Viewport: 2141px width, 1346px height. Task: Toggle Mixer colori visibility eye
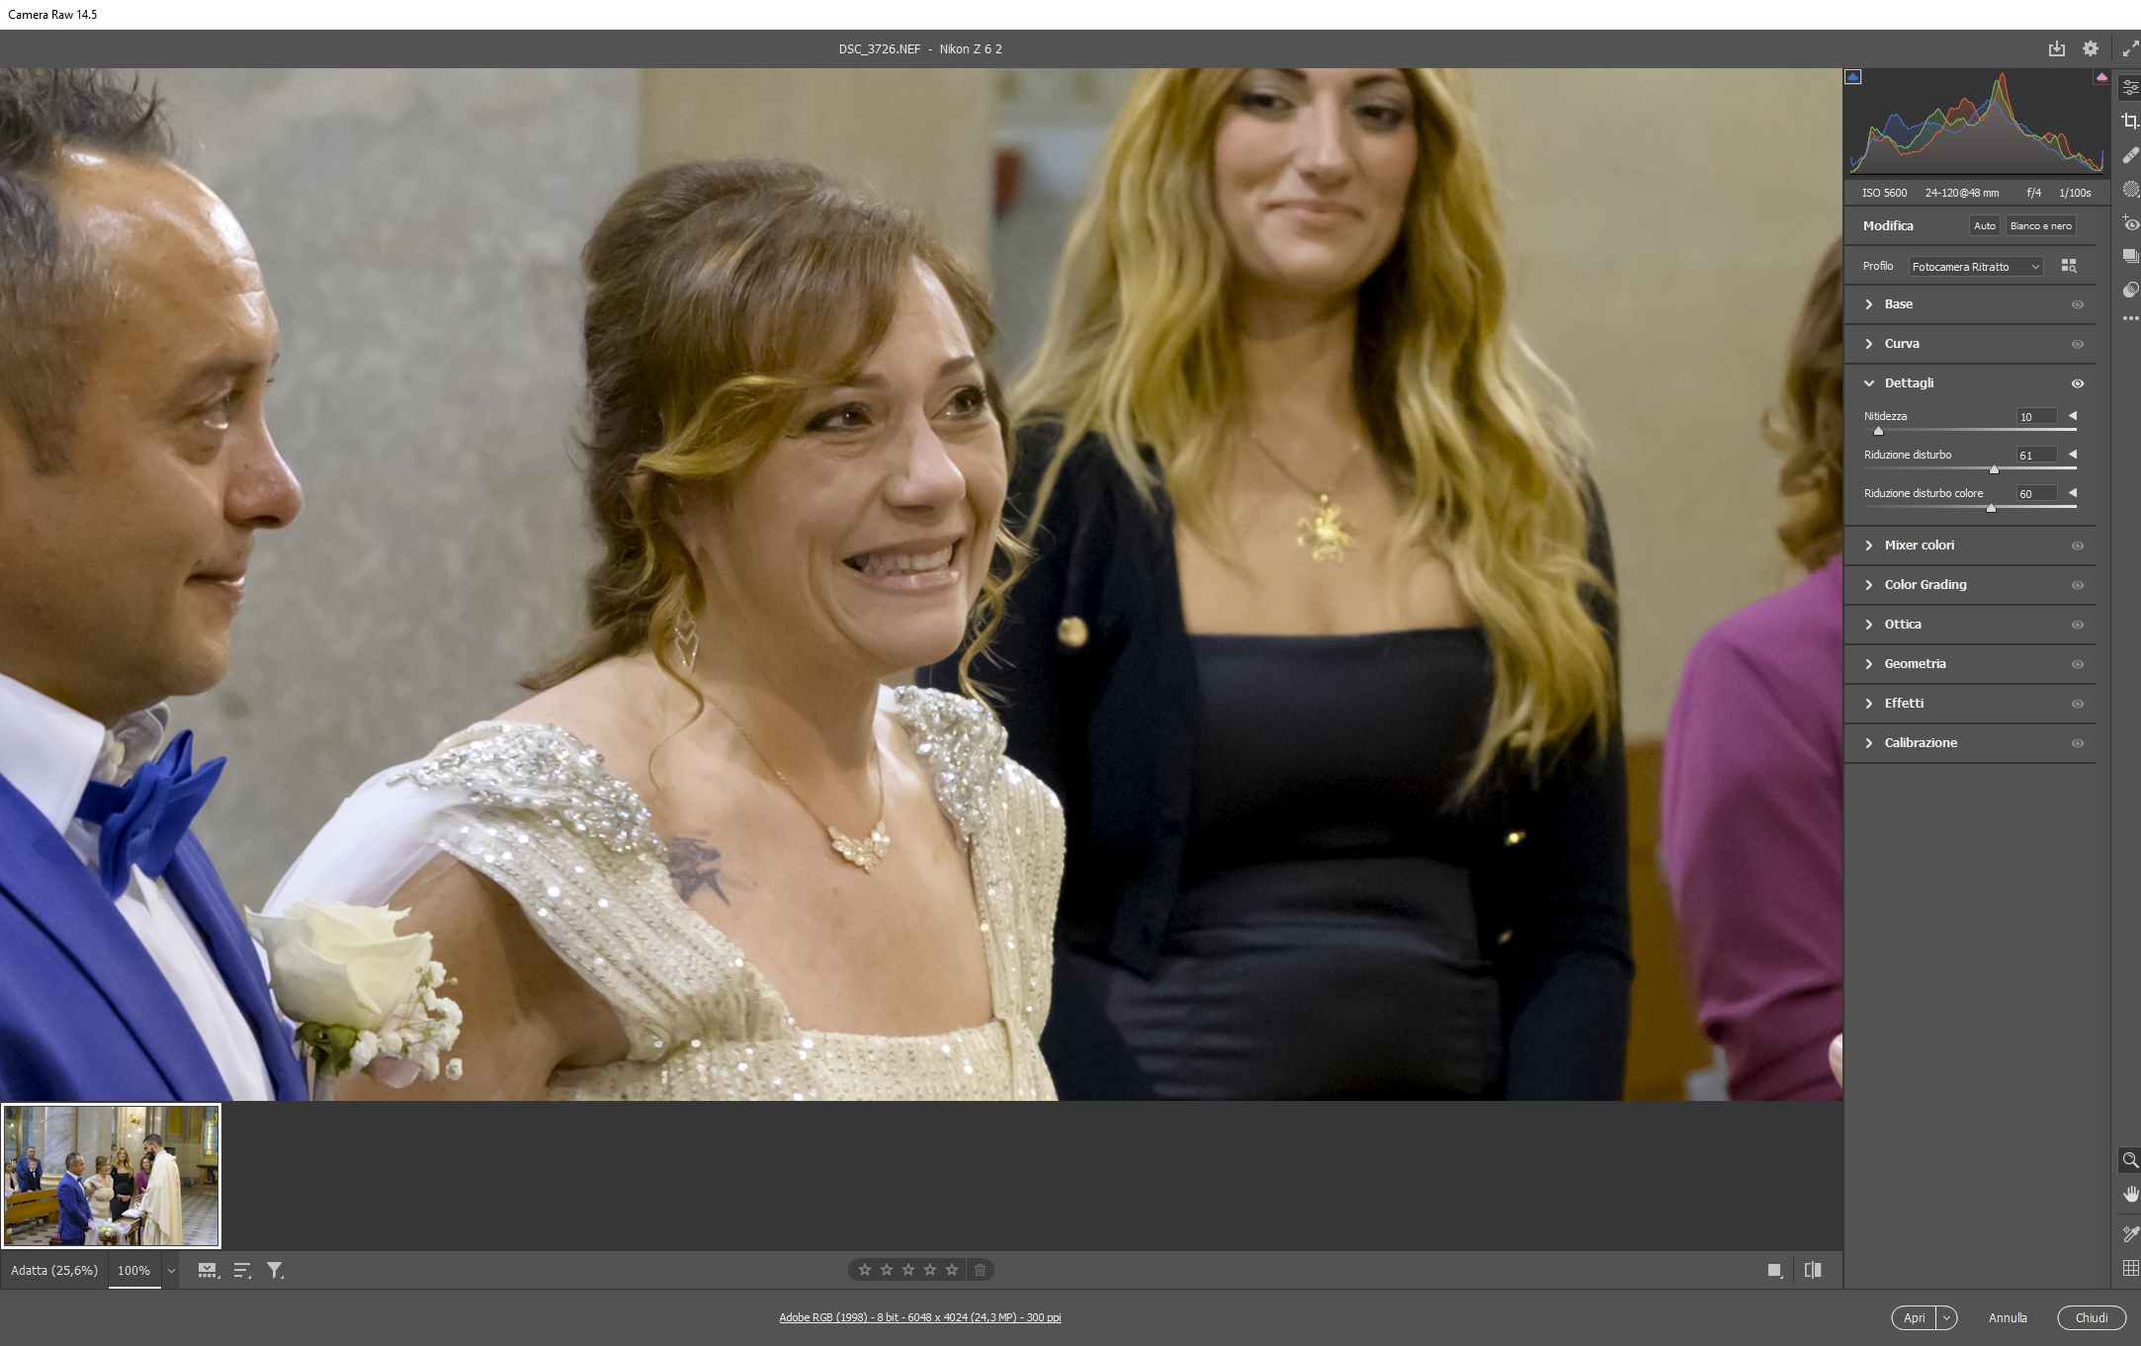(x=2077, y=546)
